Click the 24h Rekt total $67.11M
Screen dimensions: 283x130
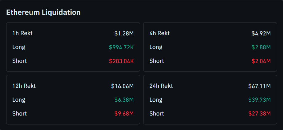tap(259, 86)
